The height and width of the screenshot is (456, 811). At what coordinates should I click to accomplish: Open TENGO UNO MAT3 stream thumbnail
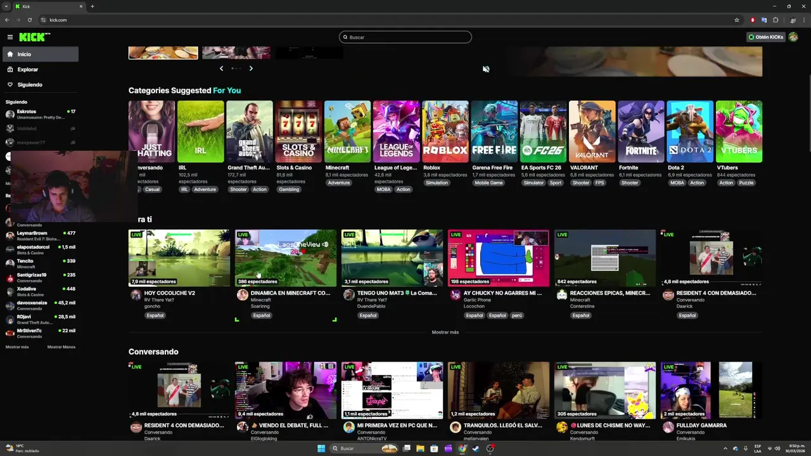click(392, 258)
